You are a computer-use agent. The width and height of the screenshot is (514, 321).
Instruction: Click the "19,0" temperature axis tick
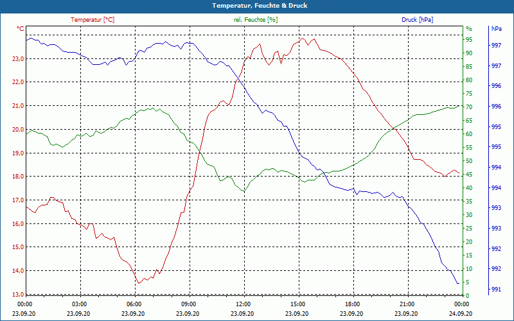19,153
